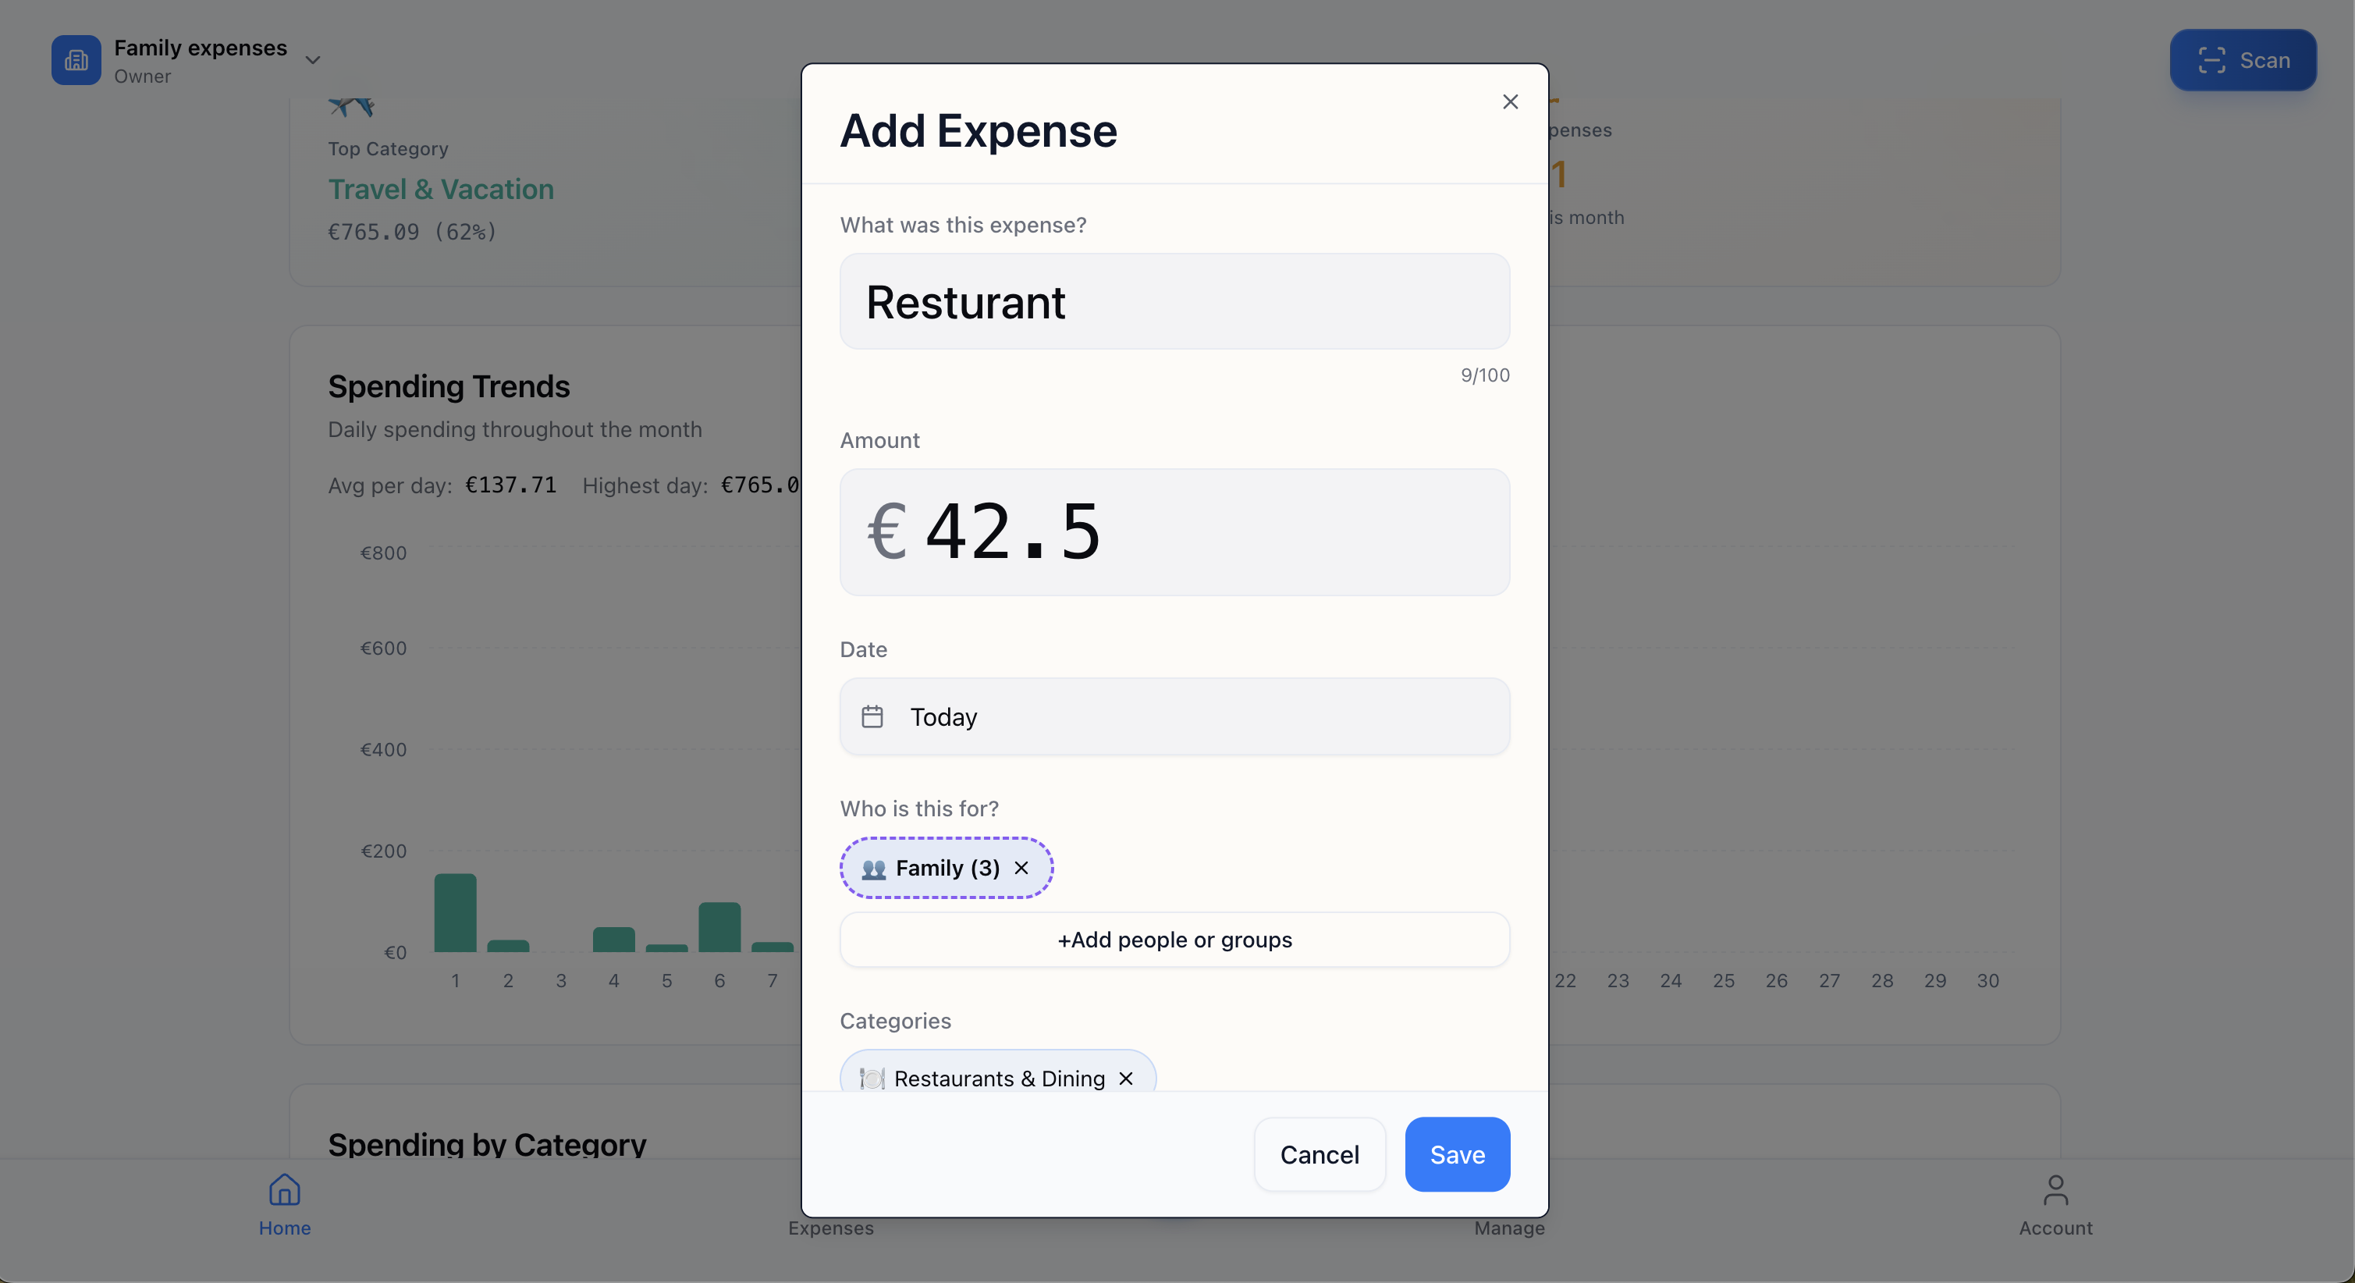Image resolution: width=2355 pixels, height=1283 pixels.
Task: Select the Home icon in bottom navigation
Action: tap(283, 1192)
